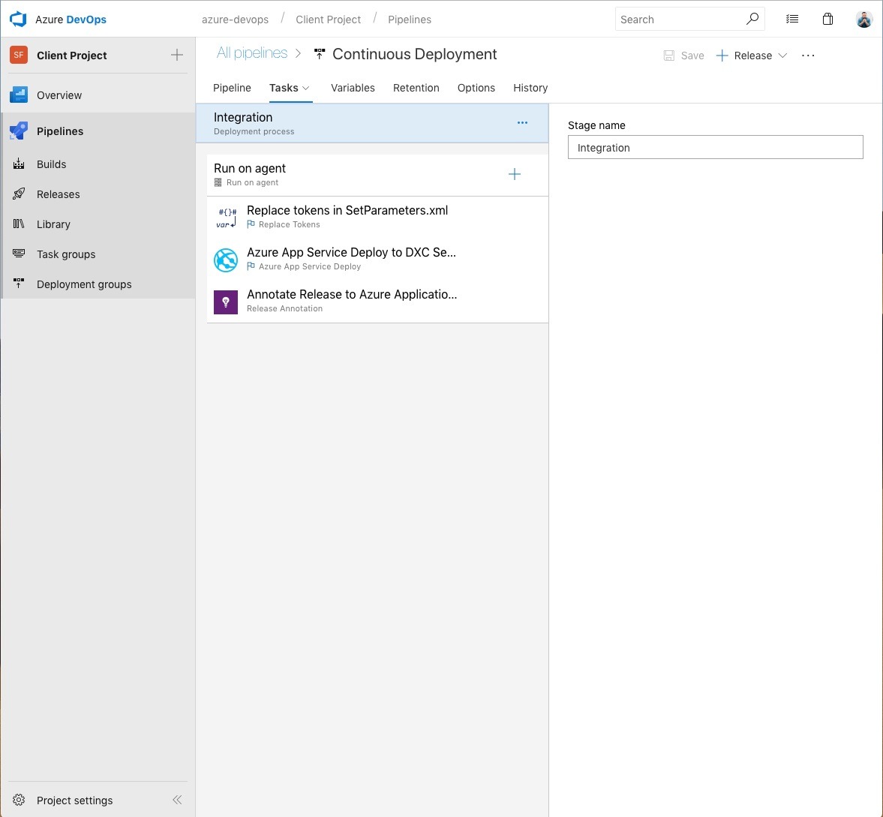Open Project settings gear
Viewport: 883px width, 817px height.
20,800
